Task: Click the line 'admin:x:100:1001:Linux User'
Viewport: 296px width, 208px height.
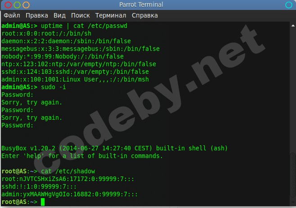Action: click(75, 80)
